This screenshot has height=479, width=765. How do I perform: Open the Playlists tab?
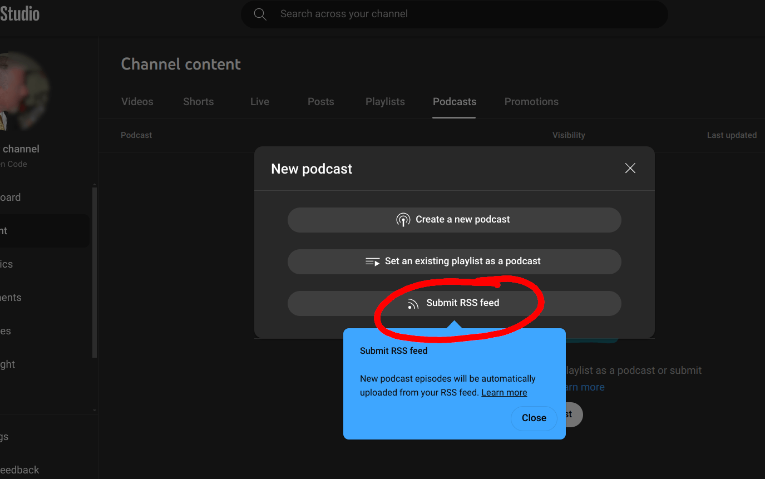[x=385, y=102]
